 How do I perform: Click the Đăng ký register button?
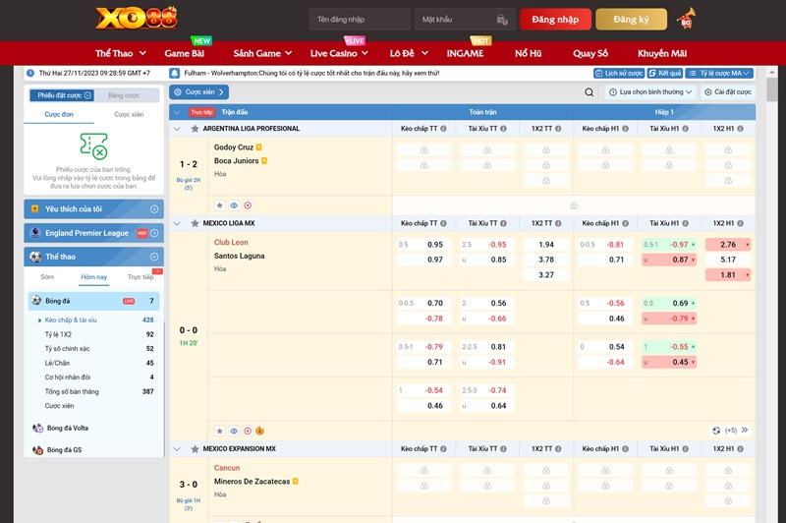pos(631,20)
